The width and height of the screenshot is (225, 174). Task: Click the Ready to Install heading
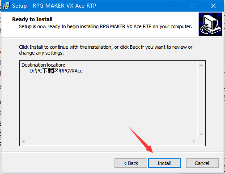pos(32,19)
